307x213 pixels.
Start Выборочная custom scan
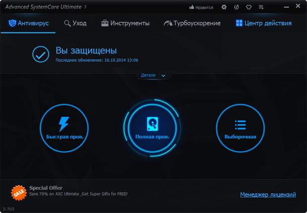pyautogui.click(x=240, y=128)
